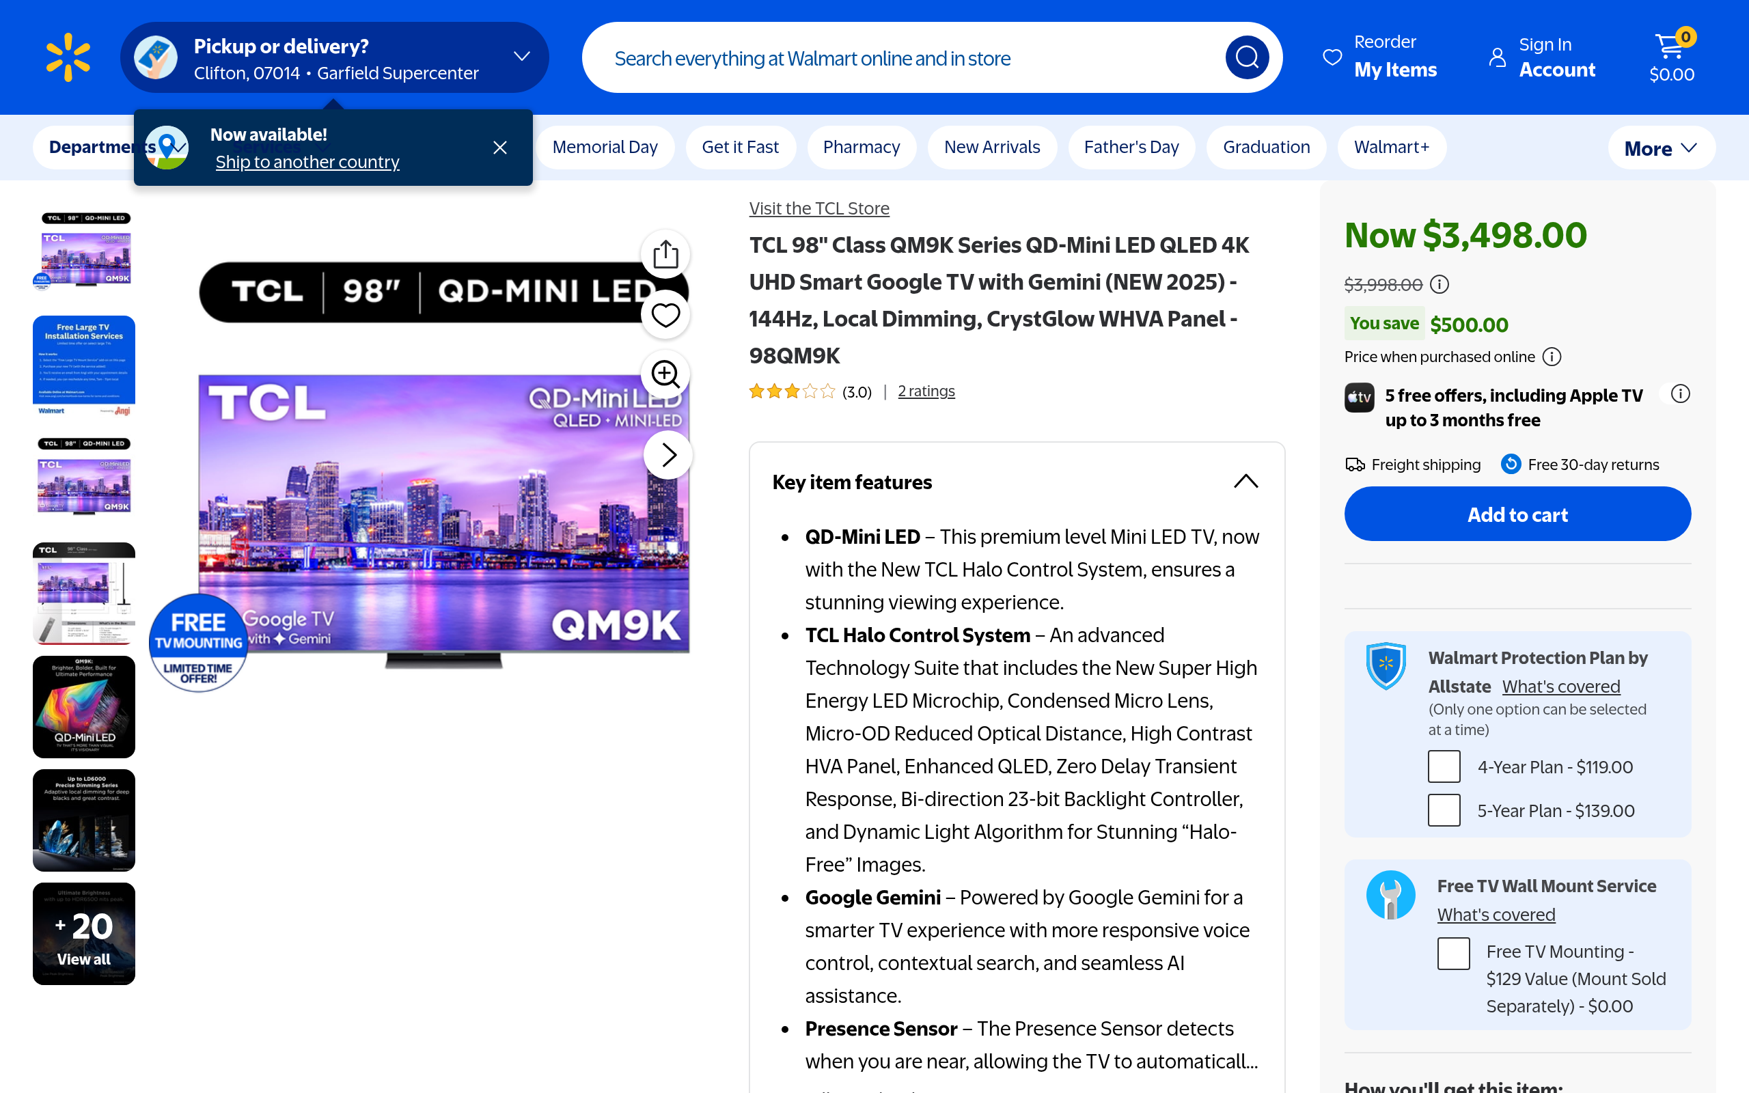
Task: Click the search magnifier button
Action: [1247, 57]
